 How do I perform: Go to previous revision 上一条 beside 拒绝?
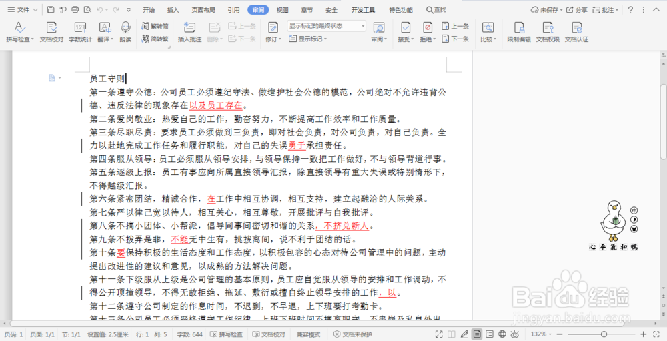point(455,26)
